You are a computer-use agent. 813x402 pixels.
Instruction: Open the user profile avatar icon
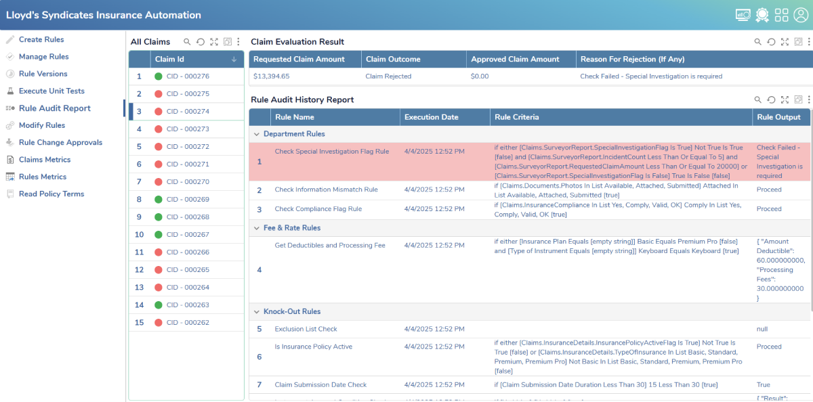(801, 14)
